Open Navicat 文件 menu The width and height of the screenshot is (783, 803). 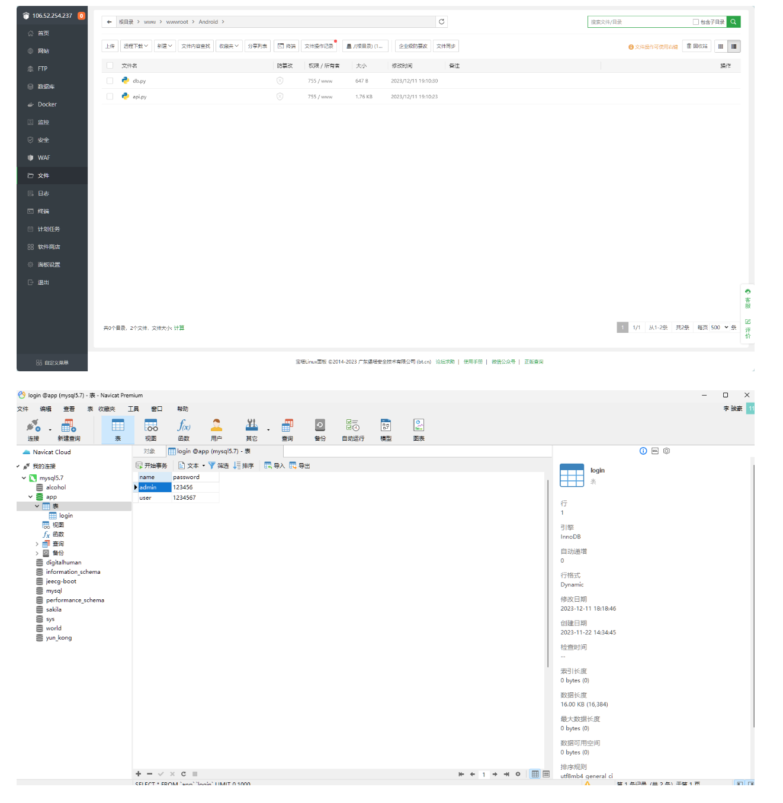pos(23,409)
